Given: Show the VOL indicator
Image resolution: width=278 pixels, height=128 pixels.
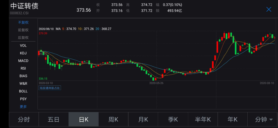Looking at the screenshot, I should 23,45.
